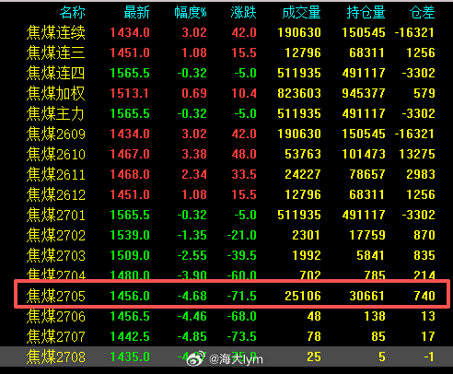Click latest price 1442.5 of 焦煤2707
The width and height of the screenshot is (453, 374).
(130, 336)
